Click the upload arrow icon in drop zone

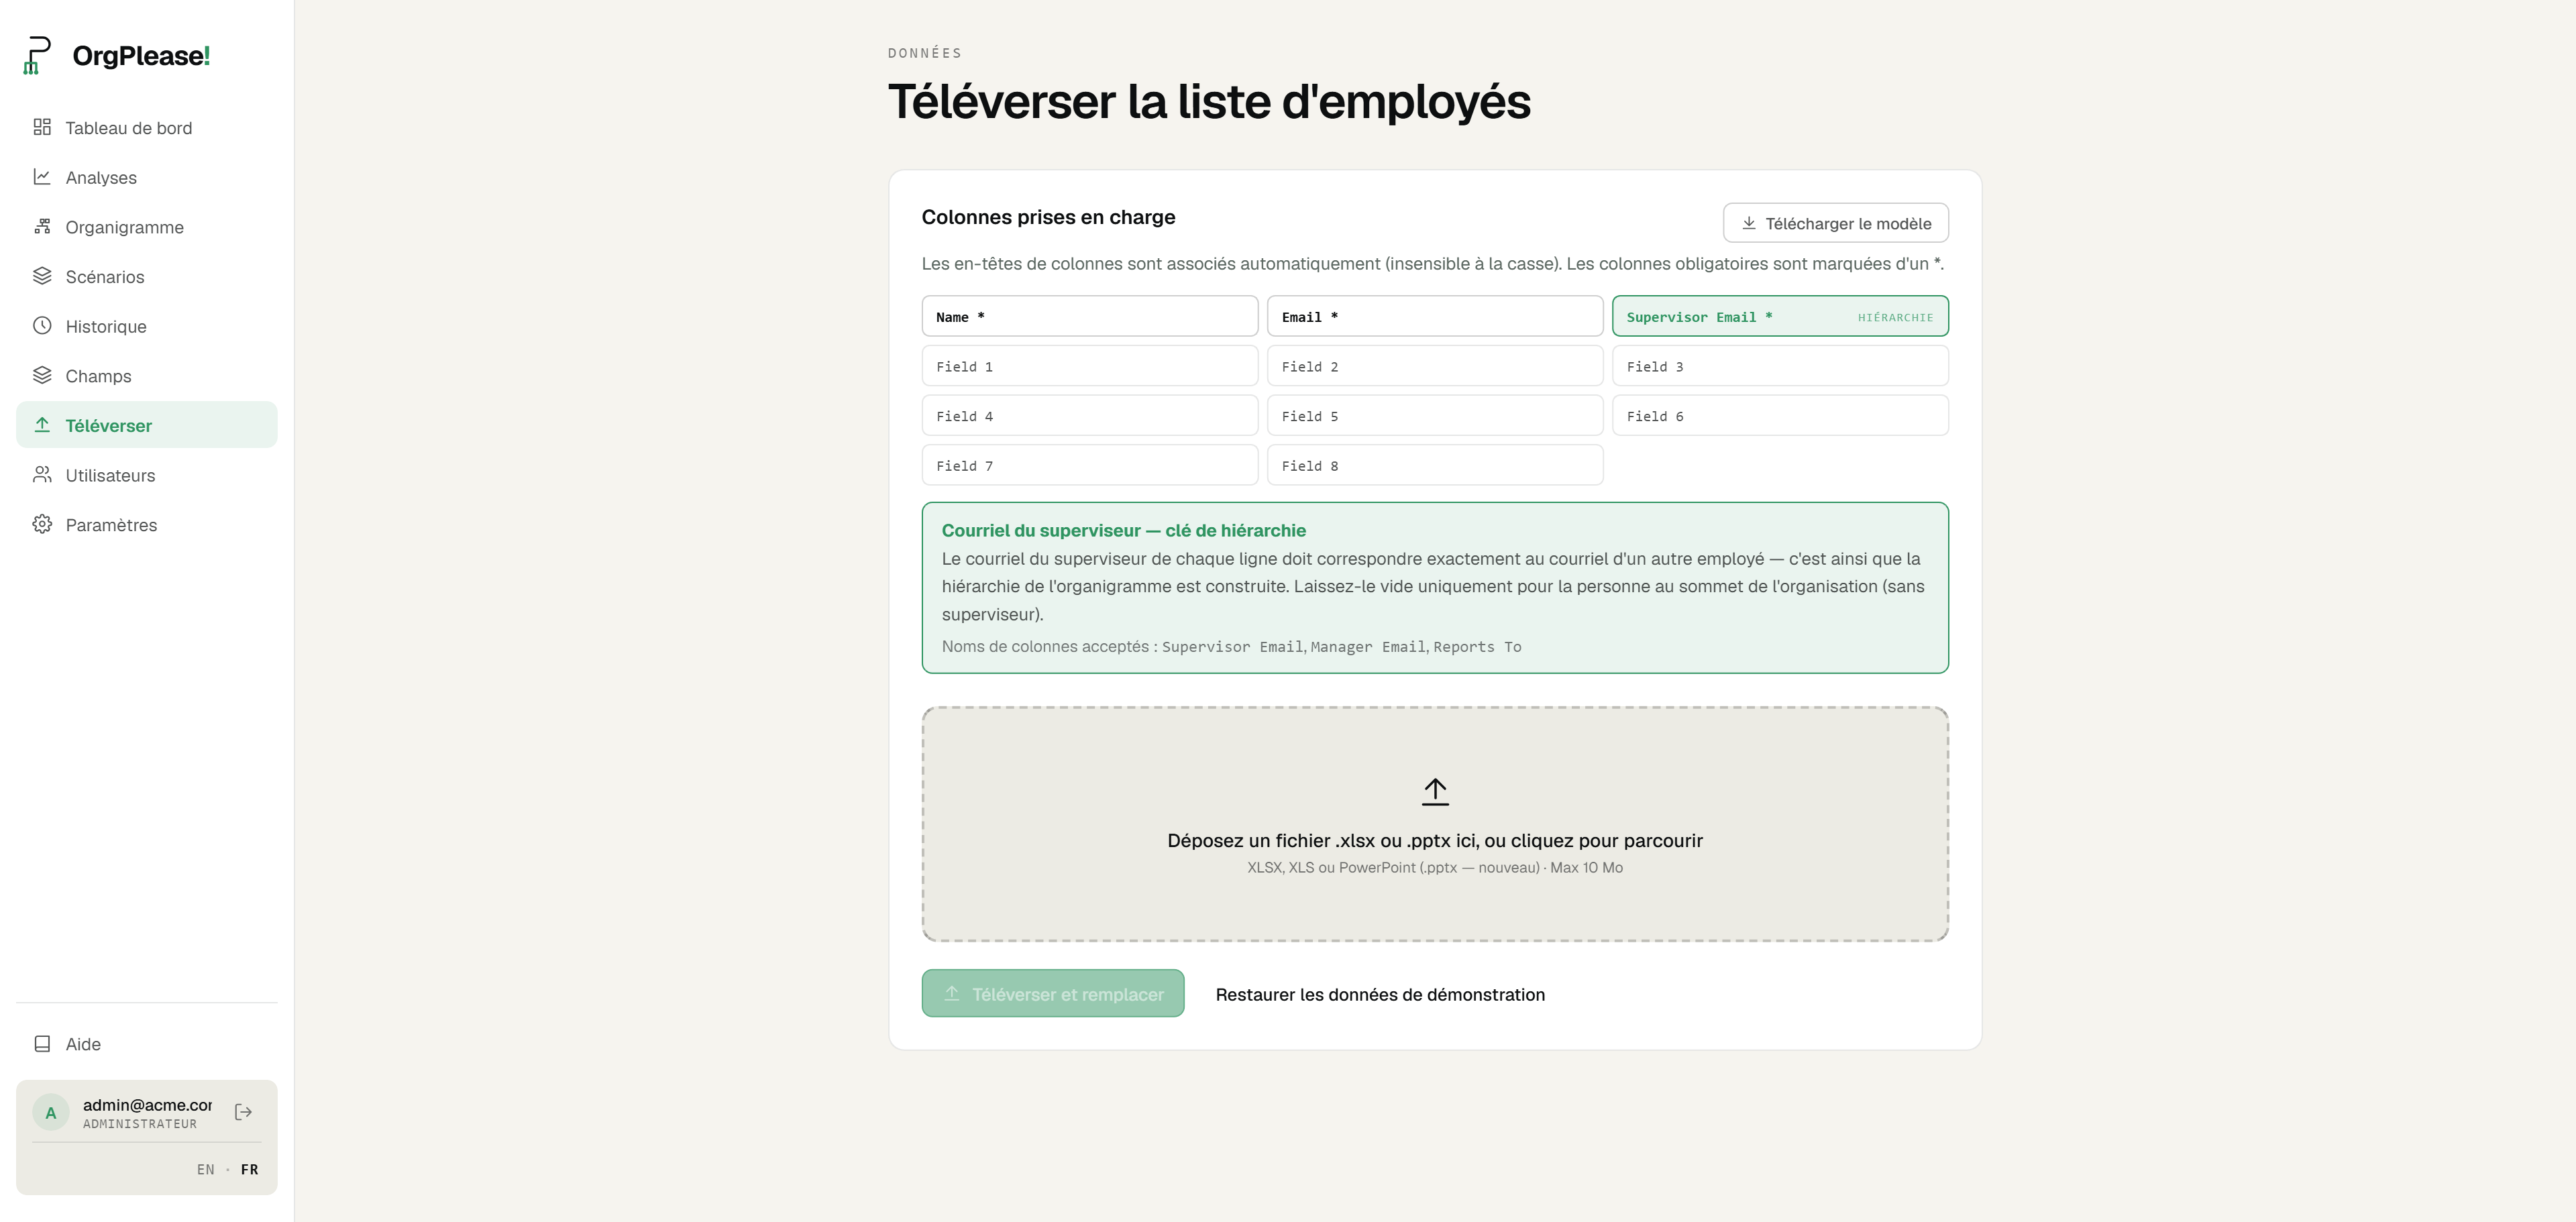(x=1435, y=792)
